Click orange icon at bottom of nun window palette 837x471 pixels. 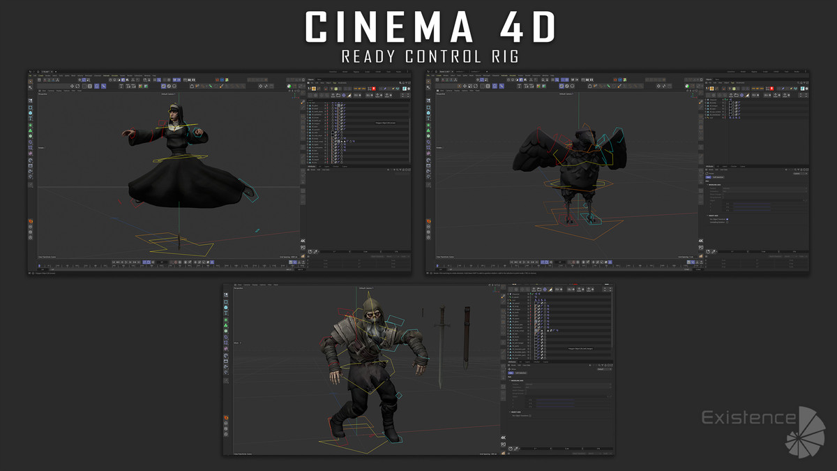[x=31, y=221]
